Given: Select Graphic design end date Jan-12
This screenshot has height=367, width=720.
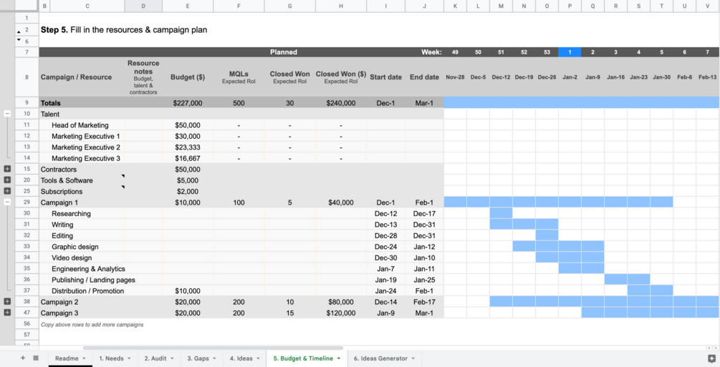Looking at the screenshot, I should click(x=424, y=246).
